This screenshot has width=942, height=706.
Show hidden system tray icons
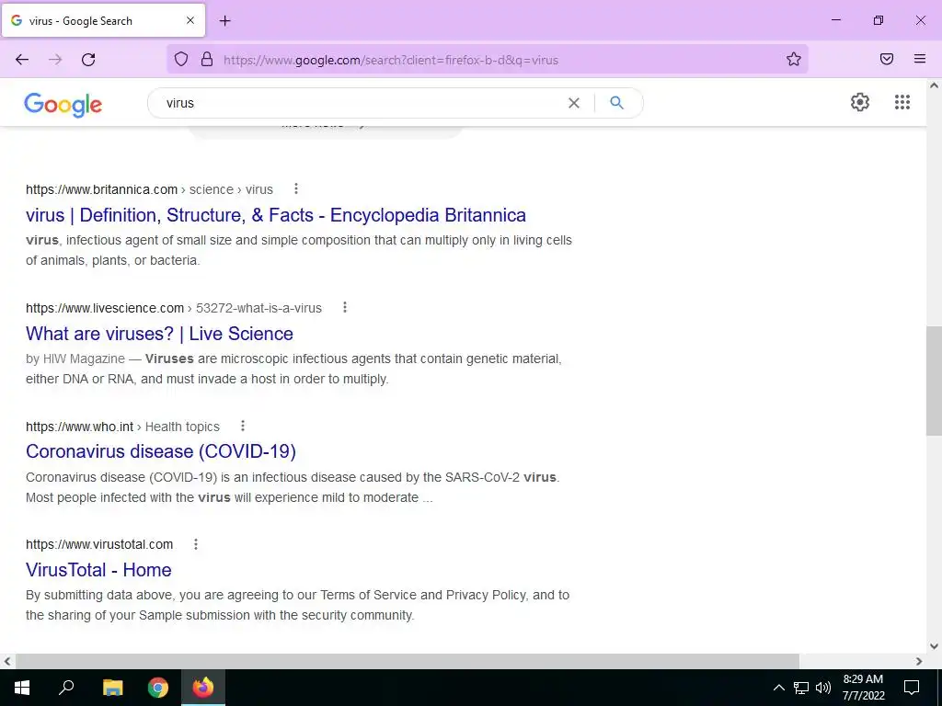[x=778, y=688]
